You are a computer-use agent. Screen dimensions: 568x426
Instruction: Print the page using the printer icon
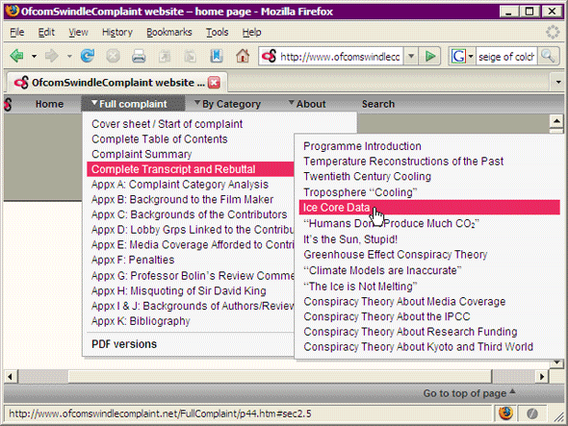tap(139, 56)
